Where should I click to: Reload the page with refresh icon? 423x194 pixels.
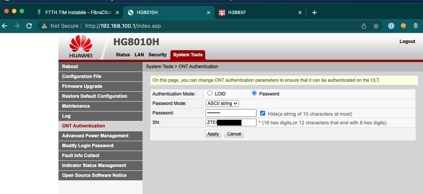coord(29,26)
